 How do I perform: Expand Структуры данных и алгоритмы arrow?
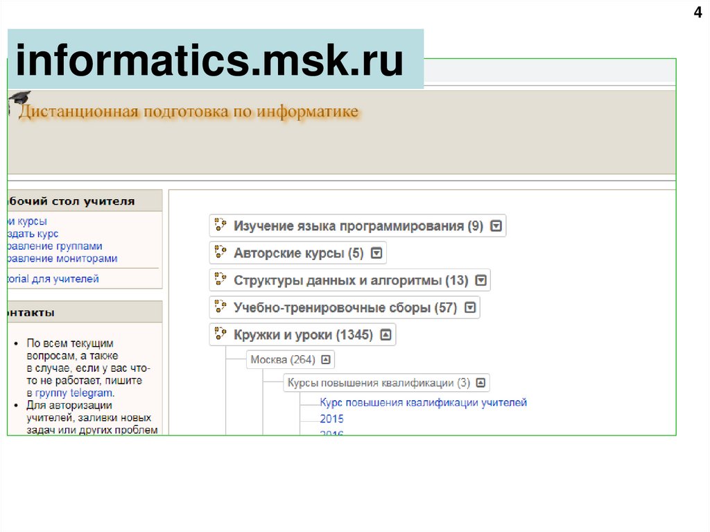point(480,281)
